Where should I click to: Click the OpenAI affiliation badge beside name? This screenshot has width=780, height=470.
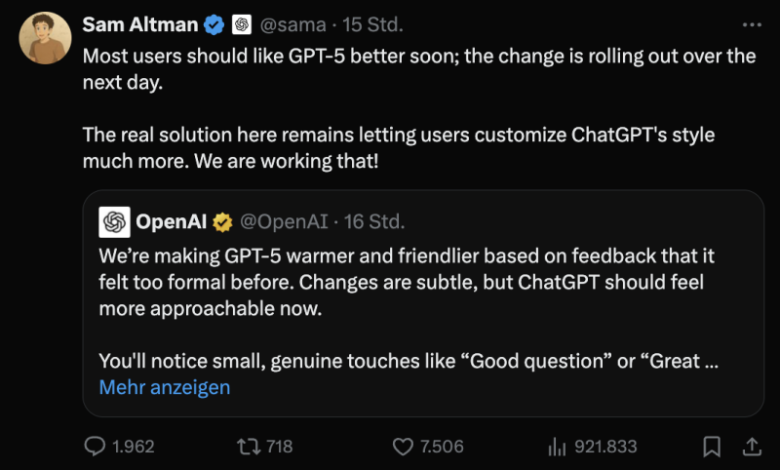coord(243,23)
